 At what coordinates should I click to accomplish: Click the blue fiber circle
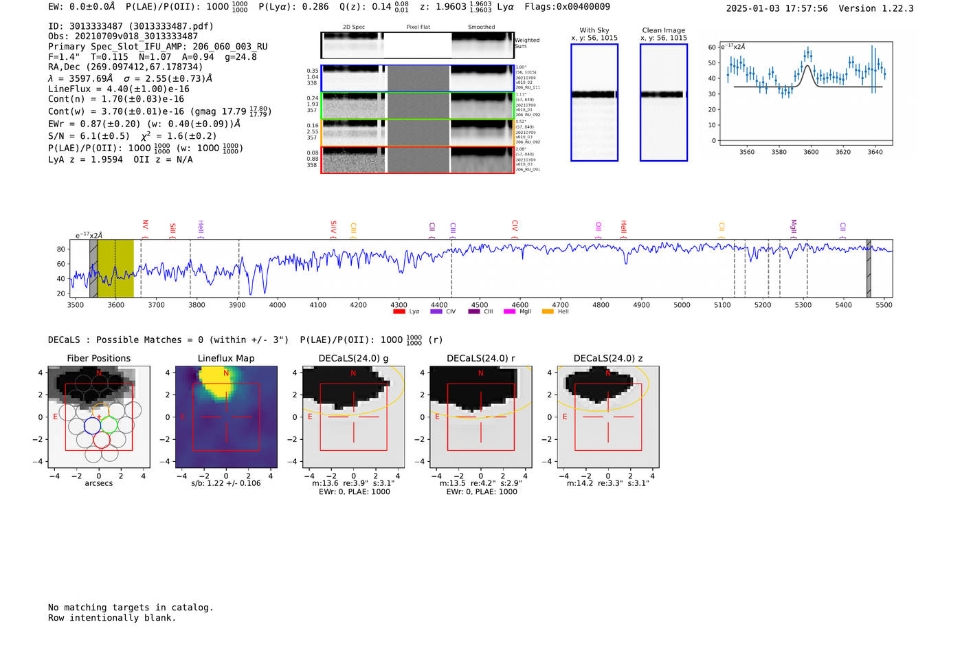pos(92,425)
